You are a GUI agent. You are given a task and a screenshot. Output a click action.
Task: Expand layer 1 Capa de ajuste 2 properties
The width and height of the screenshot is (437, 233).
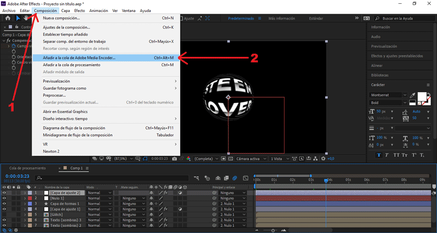pyautogui.click(x=25, y=193)
